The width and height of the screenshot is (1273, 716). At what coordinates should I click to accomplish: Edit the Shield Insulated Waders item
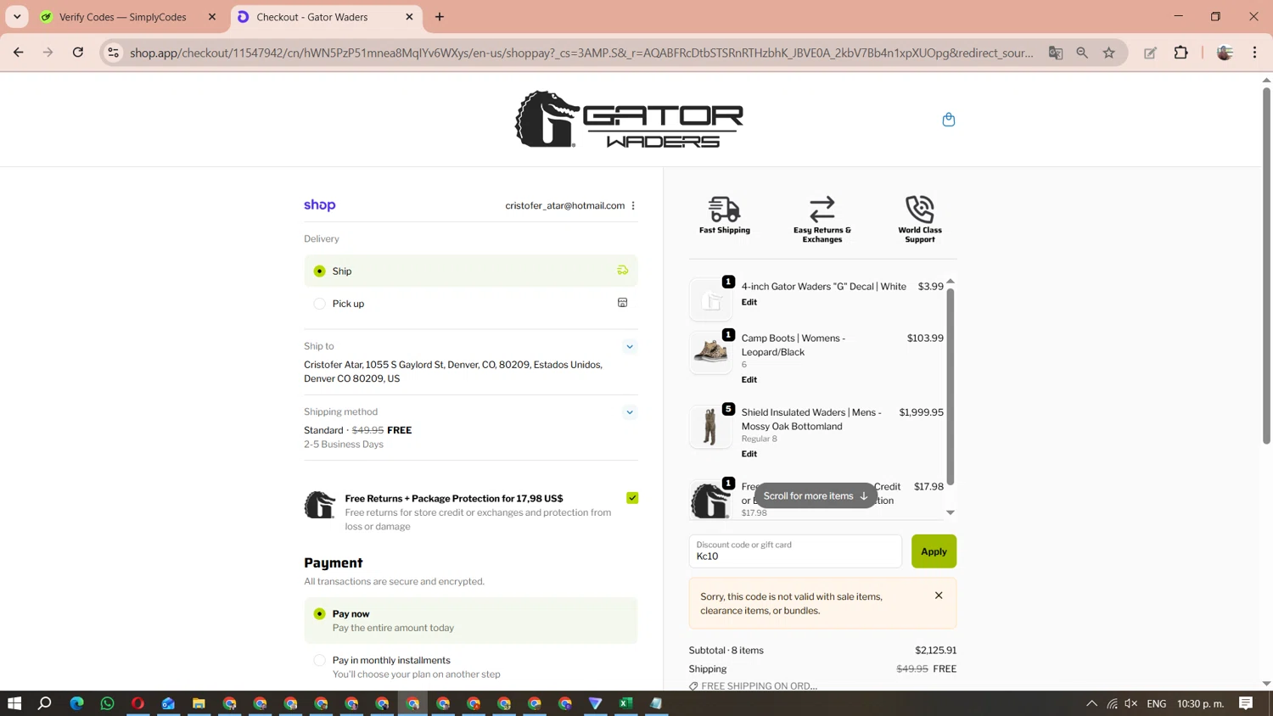(x=749, y=454)
